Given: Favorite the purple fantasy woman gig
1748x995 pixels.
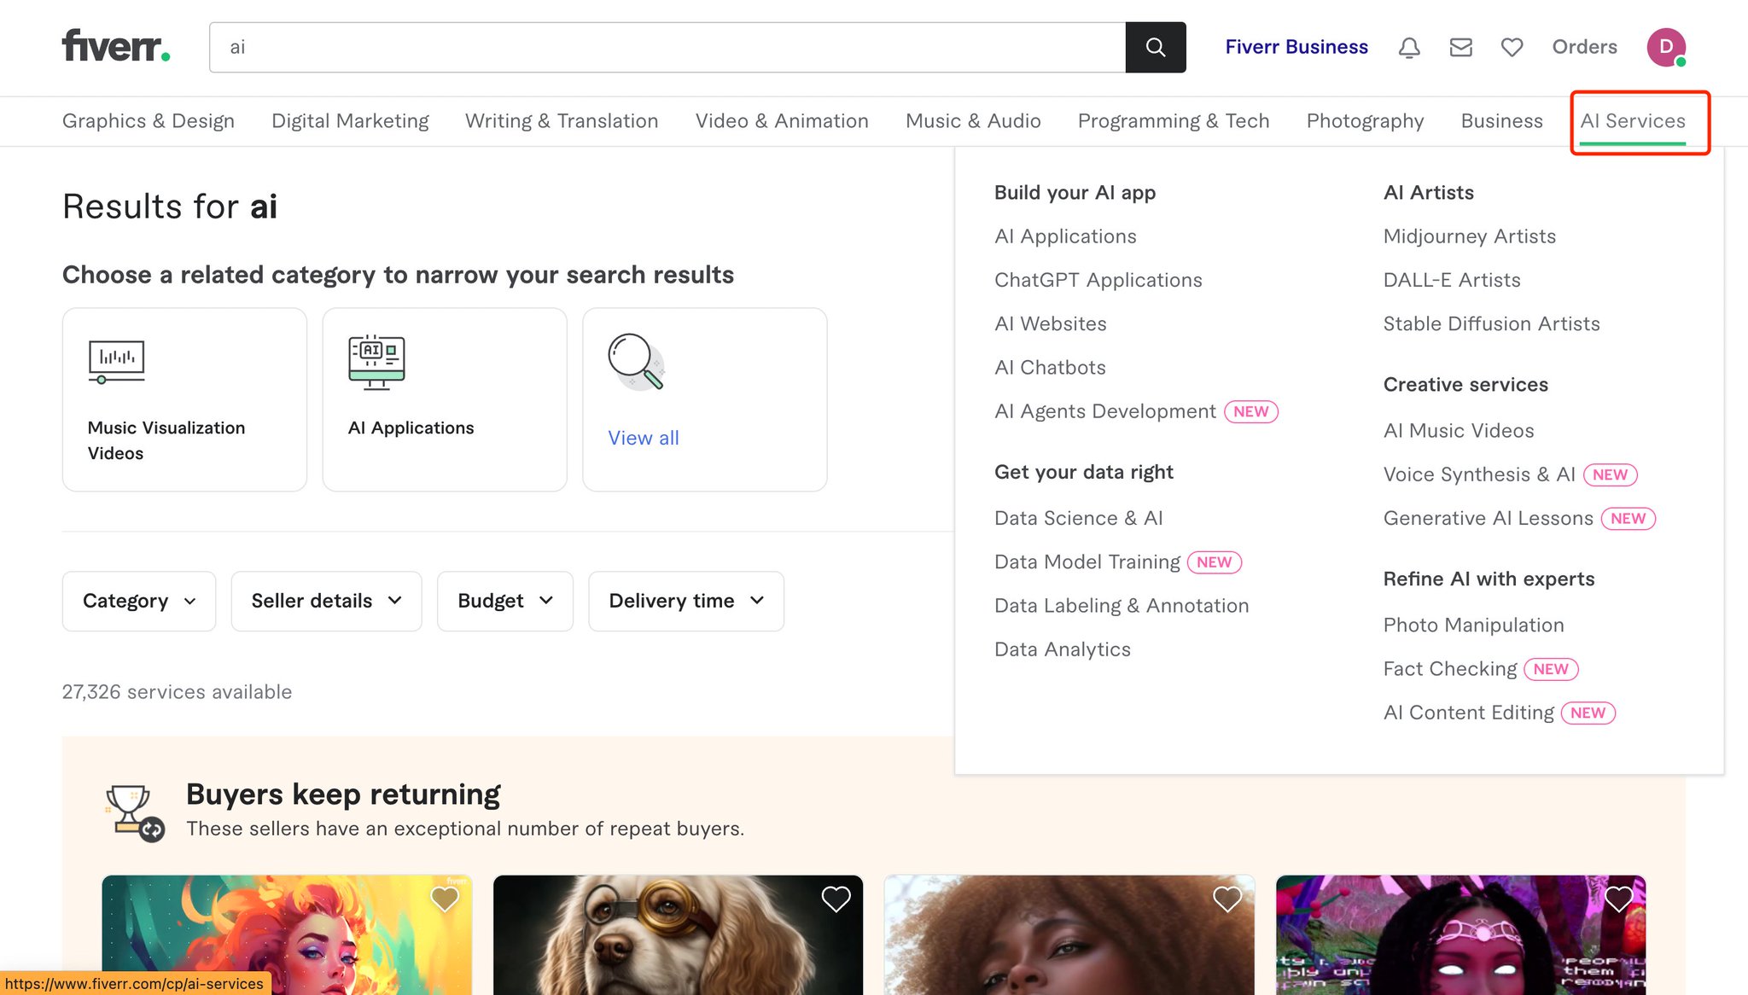Looking at the screenshot, I should 1618,899.
